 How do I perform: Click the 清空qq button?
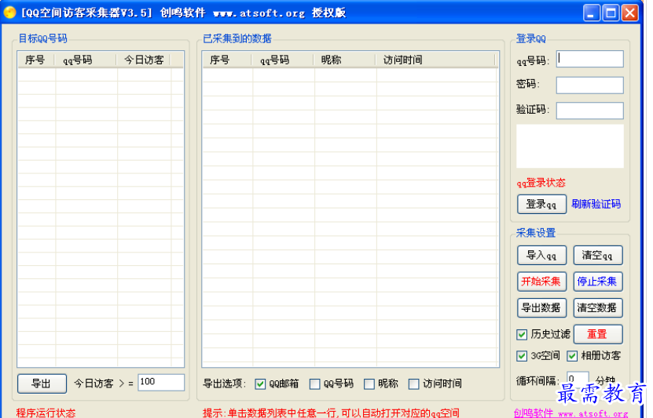(x=598, y=255)
